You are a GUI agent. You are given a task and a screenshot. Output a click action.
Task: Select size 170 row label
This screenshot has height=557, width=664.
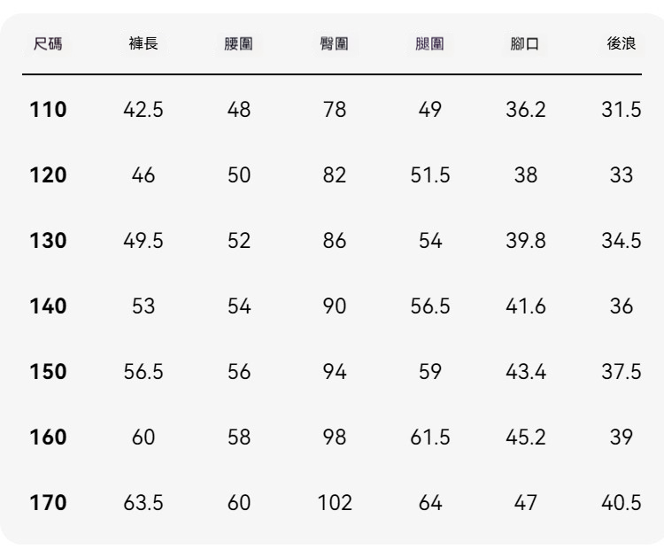[x=49, y=502]
